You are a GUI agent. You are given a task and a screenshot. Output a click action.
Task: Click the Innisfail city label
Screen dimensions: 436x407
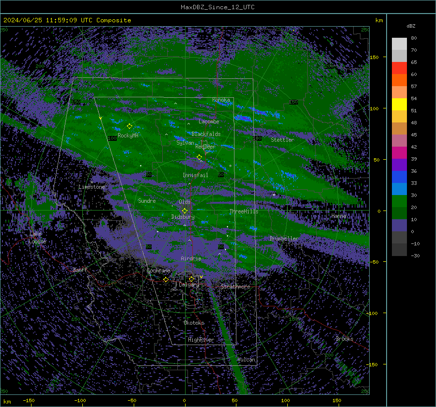coord(196,175)
